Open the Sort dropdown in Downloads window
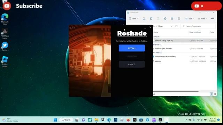This screenshot has width=223, height=125. coord(190,18)
